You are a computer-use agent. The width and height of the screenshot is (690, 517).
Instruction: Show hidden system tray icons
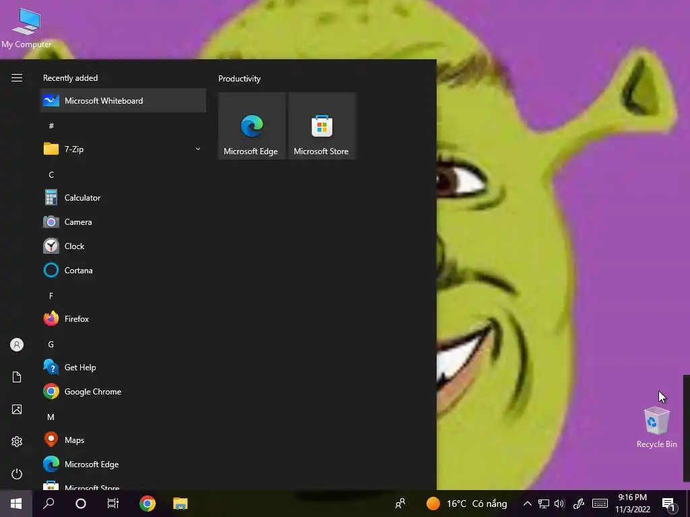(x=527, y=504)
